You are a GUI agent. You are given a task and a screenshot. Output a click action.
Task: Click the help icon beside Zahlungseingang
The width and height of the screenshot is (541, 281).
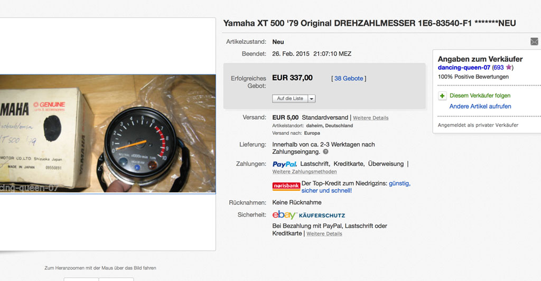pyautogui.click(x=325, y=152)
